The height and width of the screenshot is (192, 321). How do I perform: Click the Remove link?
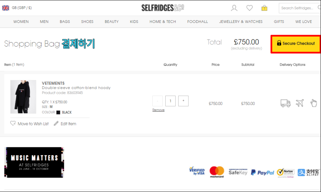click(x=158, y=110)
